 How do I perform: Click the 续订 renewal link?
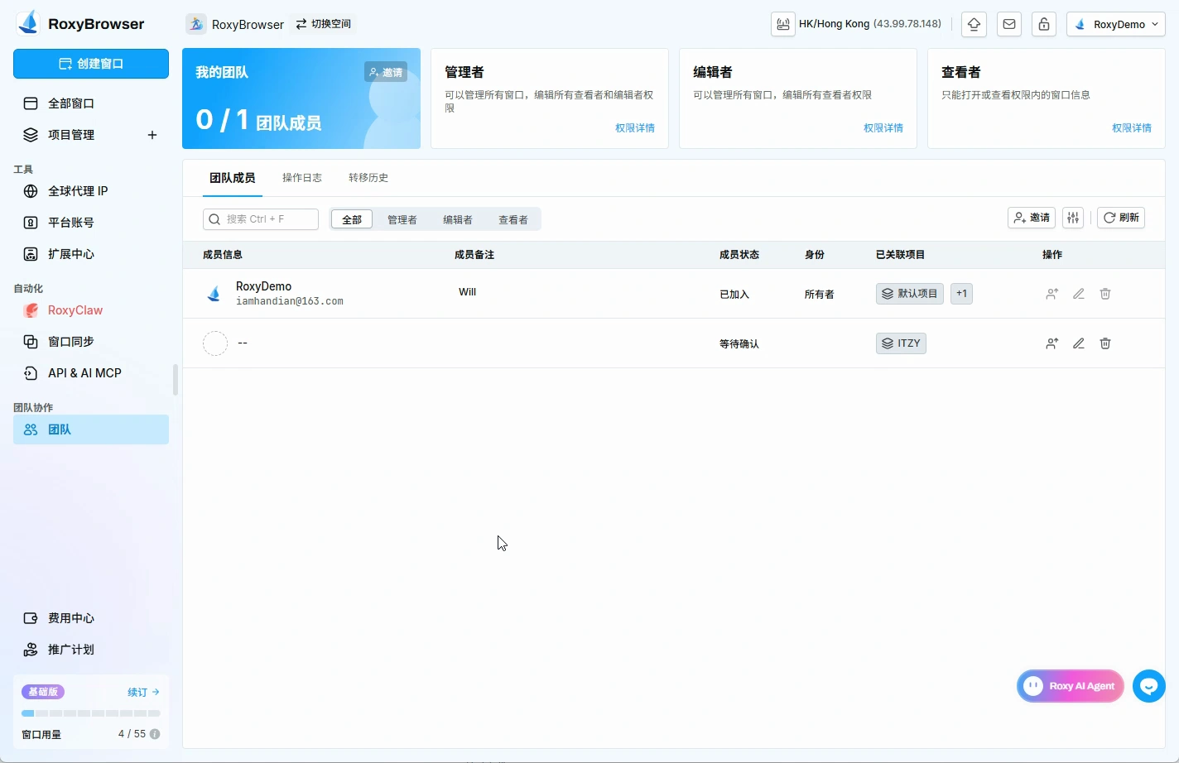(143, 692)
